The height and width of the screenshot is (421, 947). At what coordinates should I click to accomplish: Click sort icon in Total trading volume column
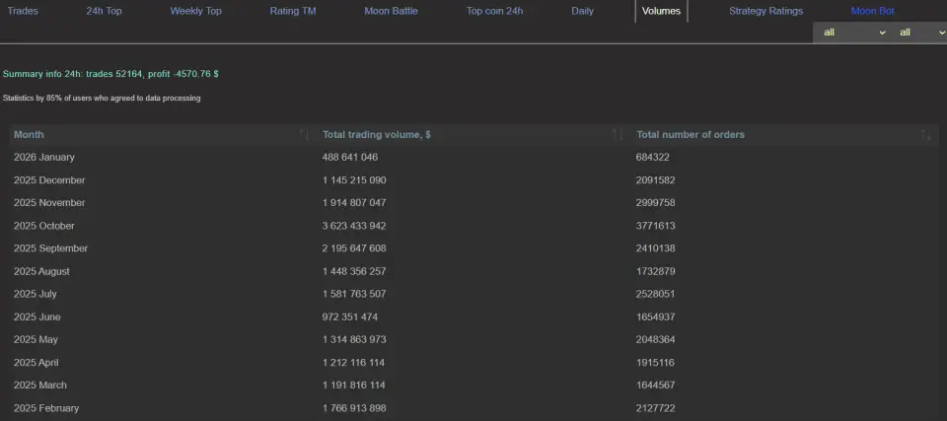618,135
